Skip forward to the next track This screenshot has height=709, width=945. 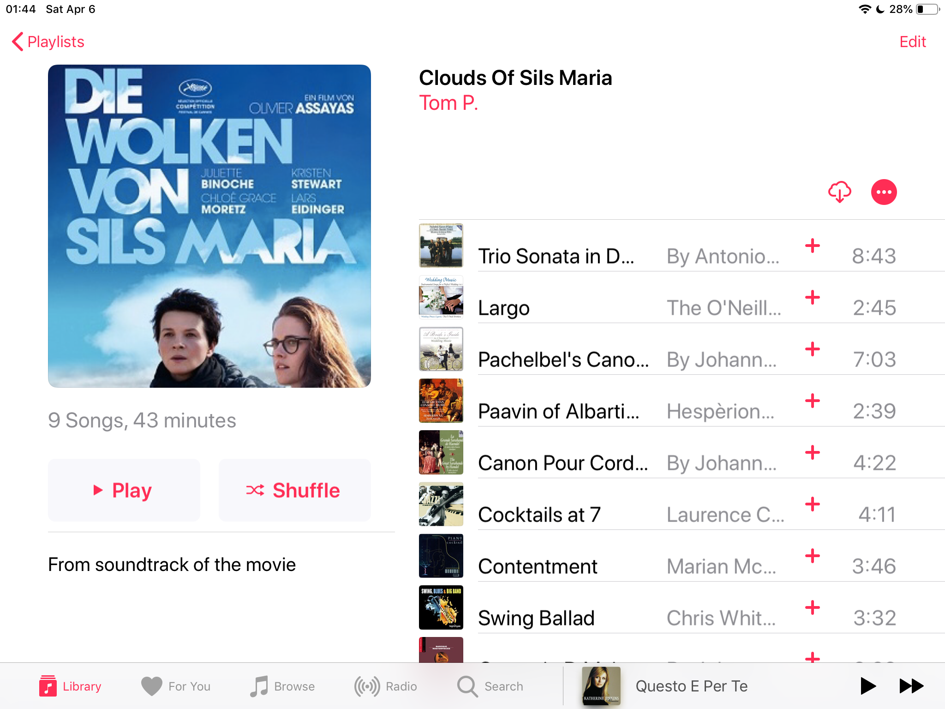(911, 686)
